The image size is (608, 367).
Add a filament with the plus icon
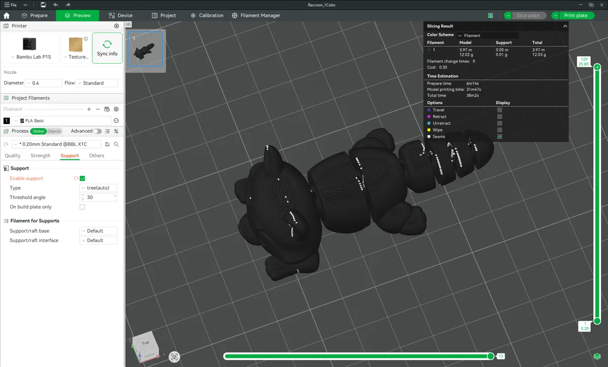(x=89, y=109)
